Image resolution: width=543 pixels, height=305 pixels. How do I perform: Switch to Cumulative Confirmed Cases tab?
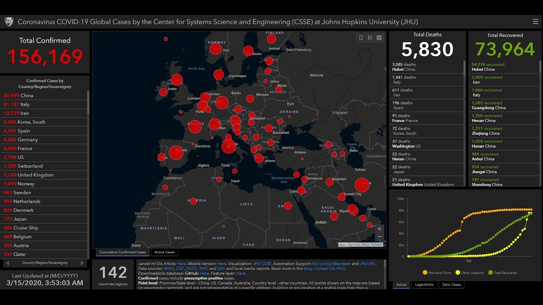(123, 252)
